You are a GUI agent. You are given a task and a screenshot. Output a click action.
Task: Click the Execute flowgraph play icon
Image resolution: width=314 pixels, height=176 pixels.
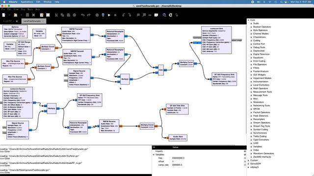(109, 15)
